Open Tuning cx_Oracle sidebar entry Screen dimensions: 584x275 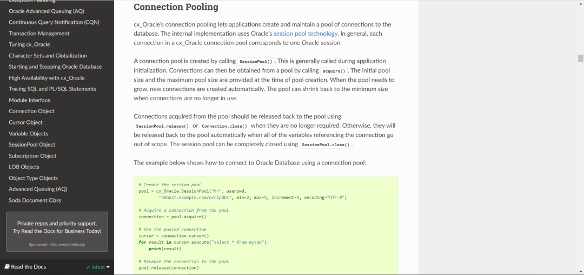tap(29, 44)
